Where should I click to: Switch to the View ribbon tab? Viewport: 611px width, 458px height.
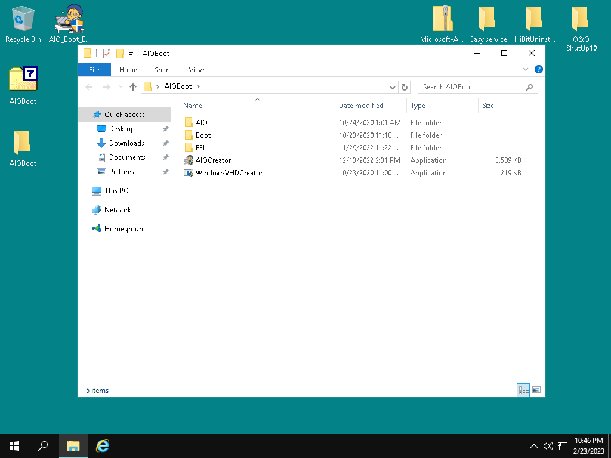point(196,70)
